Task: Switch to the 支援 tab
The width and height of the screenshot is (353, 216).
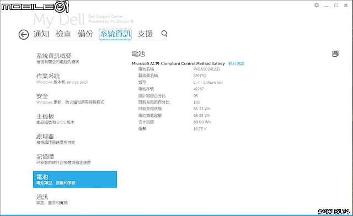Action: (145, 34)
